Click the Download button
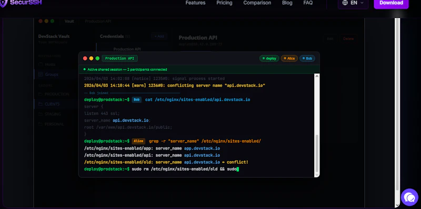This screenshot has height=209, width=421. 391,3
